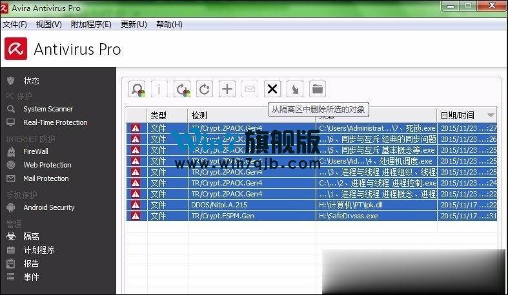Open the 视图(V) menu
508x295 pixels.
point(48,24)
